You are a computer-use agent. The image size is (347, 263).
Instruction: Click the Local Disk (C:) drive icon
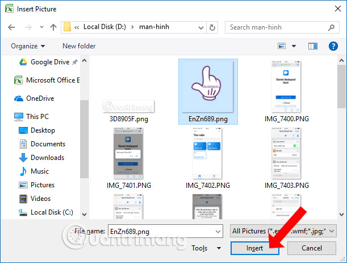(23, 213)
